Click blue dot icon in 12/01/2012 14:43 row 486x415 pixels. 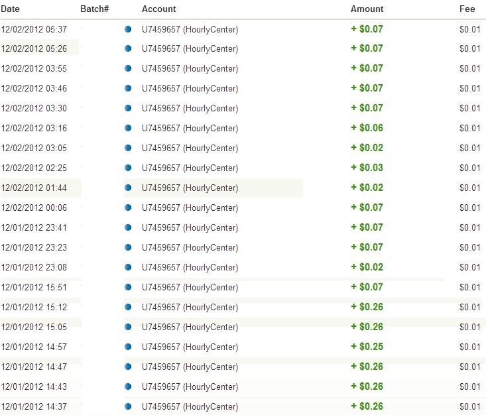[x=128, y=386]
